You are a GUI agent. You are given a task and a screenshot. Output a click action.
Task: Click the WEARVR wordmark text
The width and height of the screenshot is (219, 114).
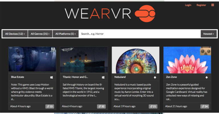pos(98,13)
